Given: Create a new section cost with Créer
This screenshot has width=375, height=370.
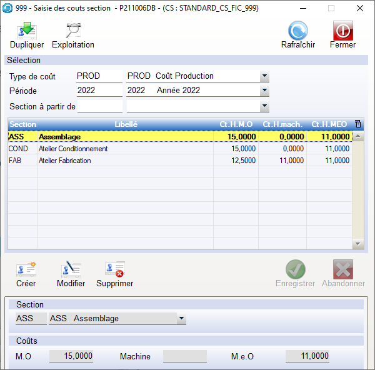Looking at the screenshot, I should click(26, 270).
